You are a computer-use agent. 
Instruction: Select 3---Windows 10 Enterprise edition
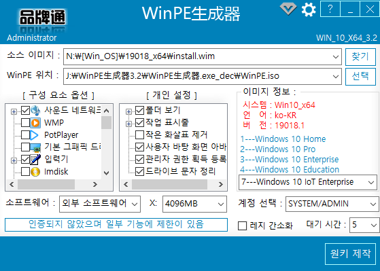coord(290,160)
